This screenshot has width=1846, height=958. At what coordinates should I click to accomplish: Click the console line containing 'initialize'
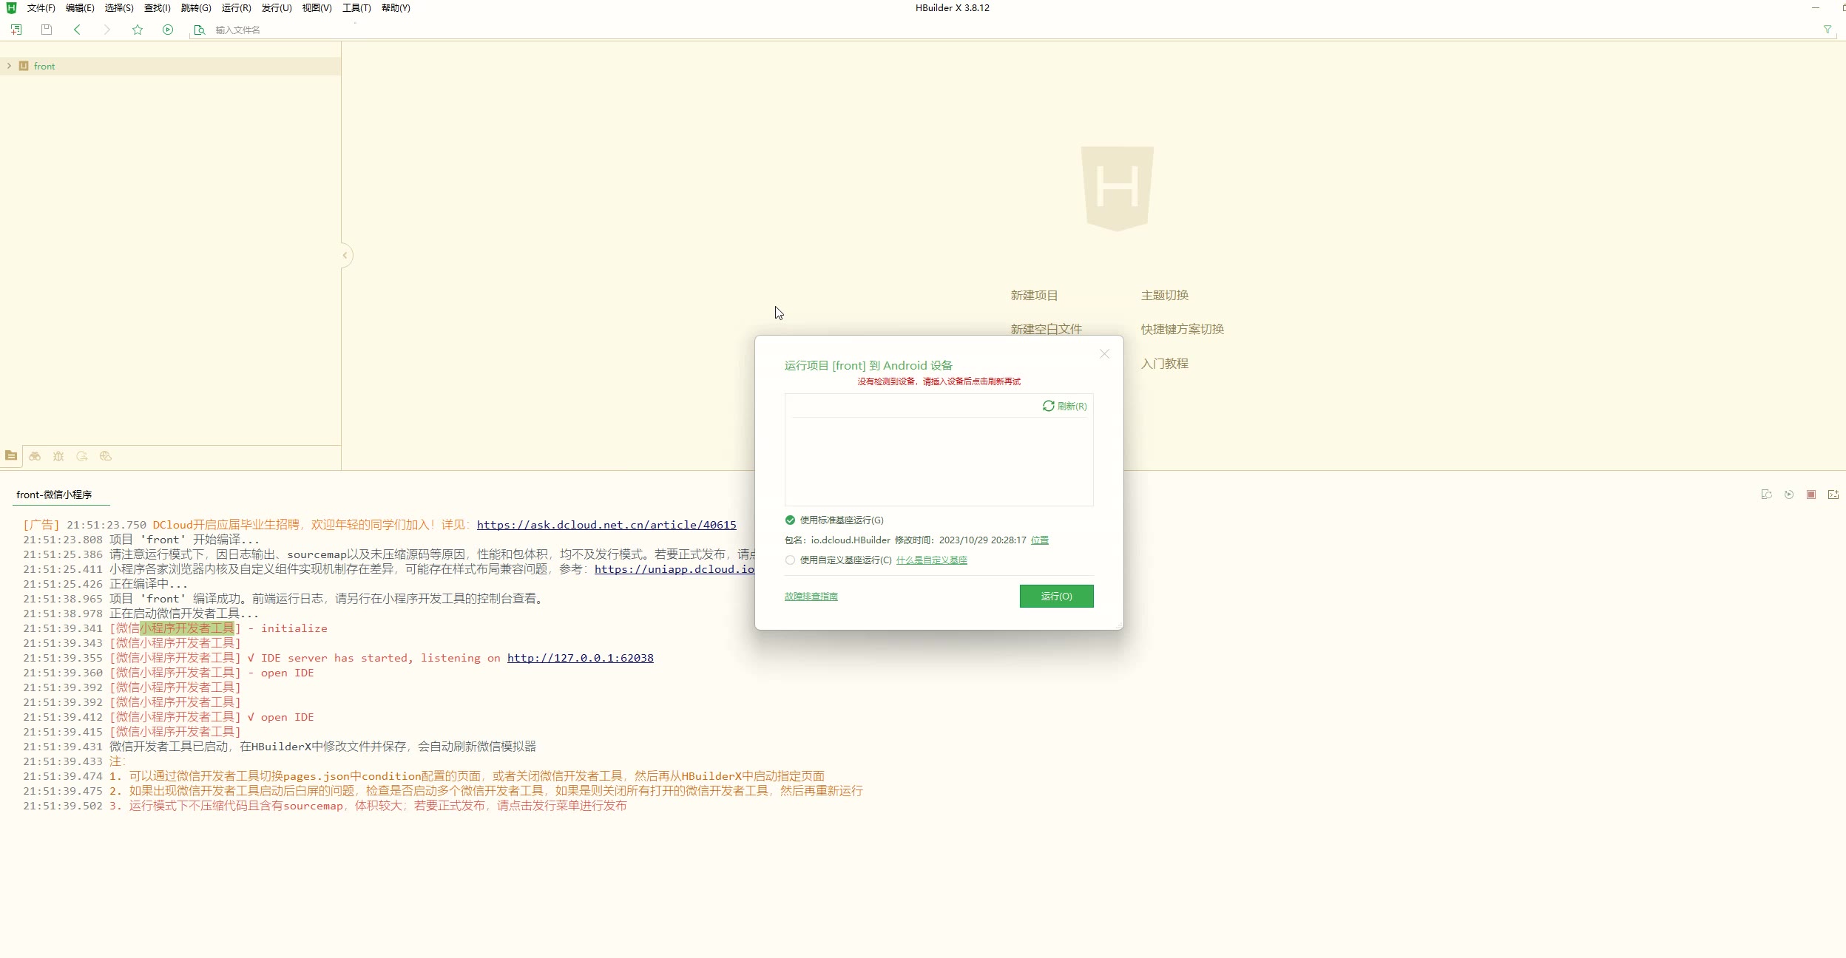click(x=175, y=628)
